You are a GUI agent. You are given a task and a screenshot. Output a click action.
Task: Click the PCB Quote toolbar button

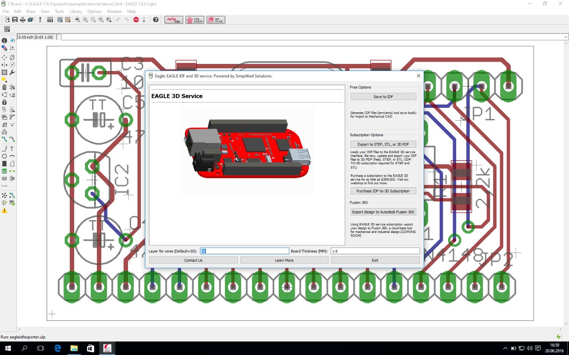tap(195, 20)
